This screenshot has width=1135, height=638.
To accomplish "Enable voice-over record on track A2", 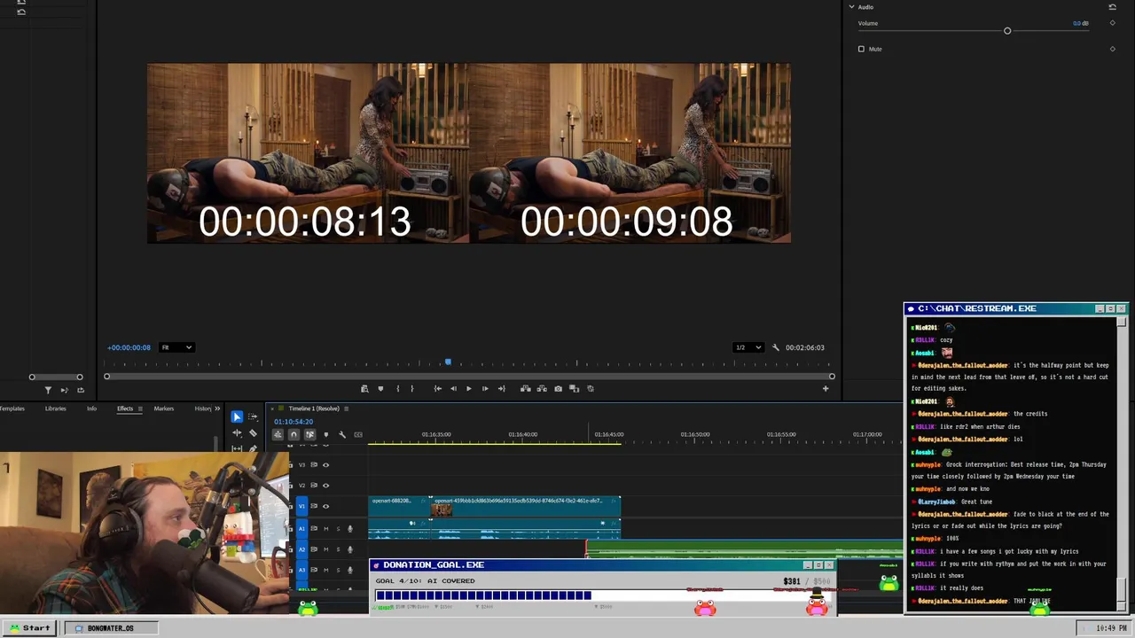I will point(350,549).
